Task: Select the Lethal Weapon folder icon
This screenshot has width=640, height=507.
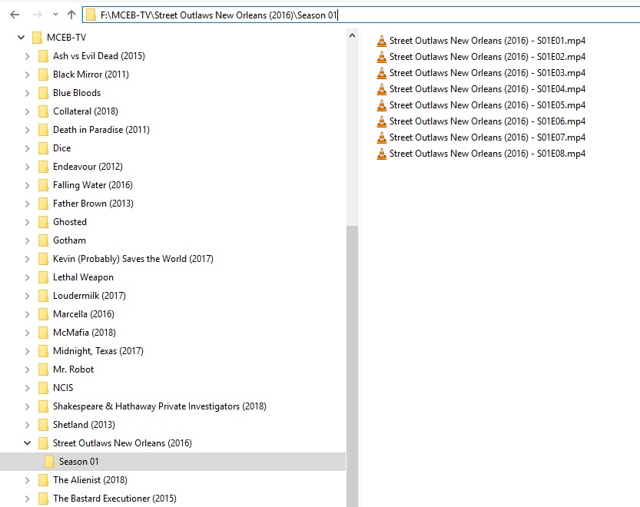Action: click(x=43, y=277)
